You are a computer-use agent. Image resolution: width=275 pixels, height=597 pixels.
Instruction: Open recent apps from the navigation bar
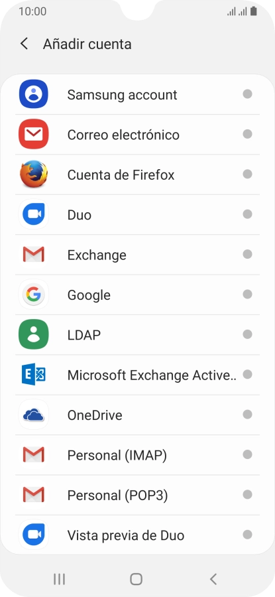tap(60, 579)
